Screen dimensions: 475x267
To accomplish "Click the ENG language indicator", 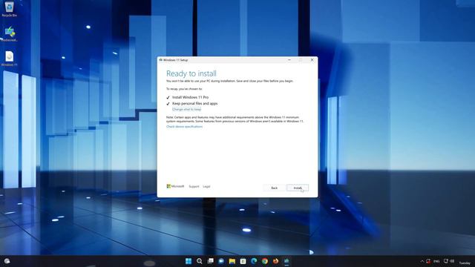I will [436, 261].
